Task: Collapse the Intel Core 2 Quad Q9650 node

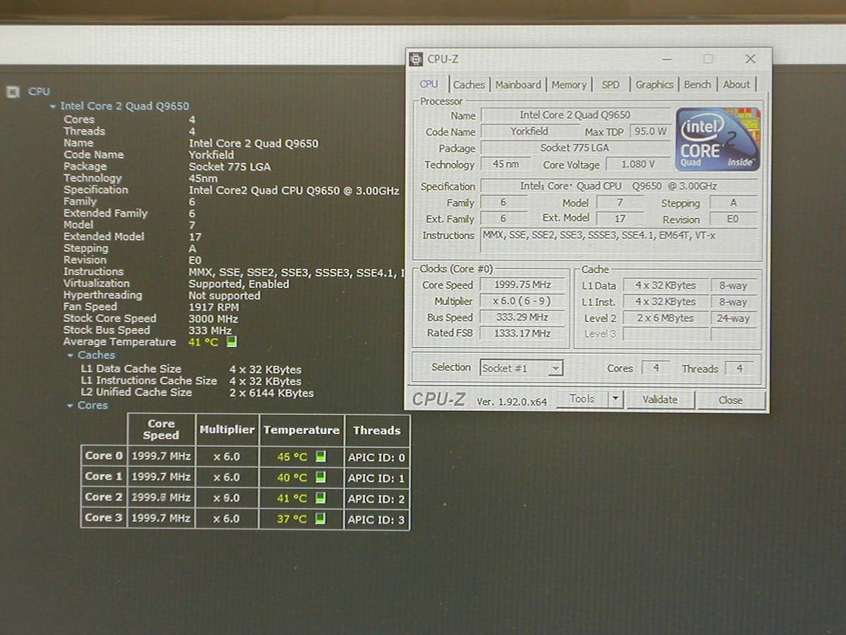Action: [53, 107]
